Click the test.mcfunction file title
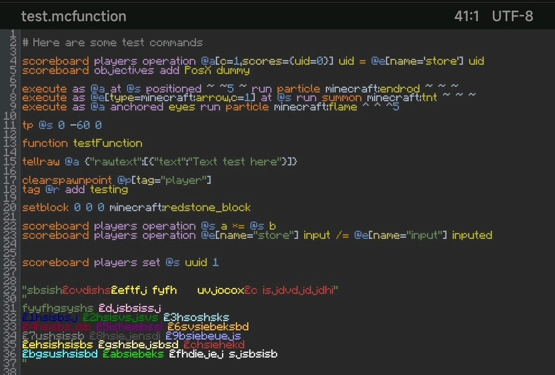Screen dimensions: 555x375 [73, 16]
